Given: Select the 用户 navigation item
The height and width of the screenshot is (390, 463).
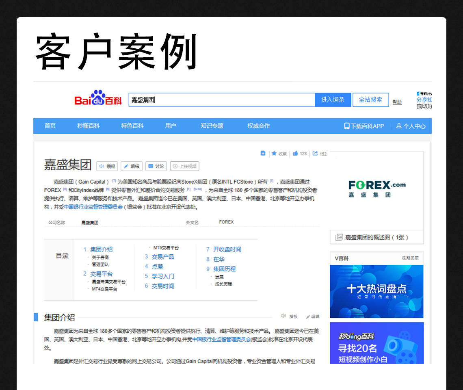Looking at the screenshot, I should (x=171, y=126).
